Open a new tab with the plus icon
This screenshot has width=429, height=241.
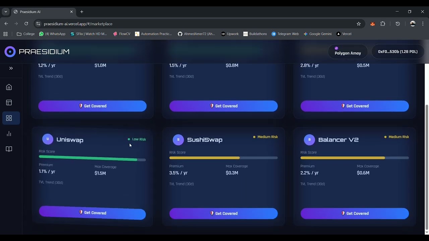81,12
